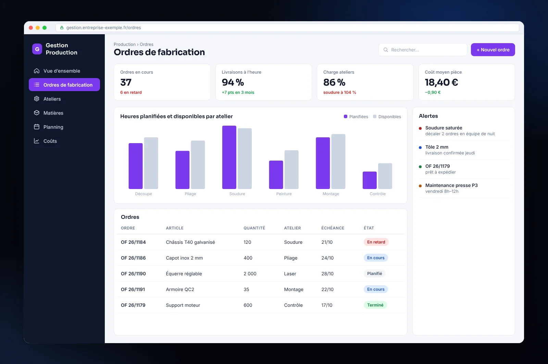The width and height of the screenshot is (548, 364).
Task: Go to the Ateliers section
Action: click(x=64, y=99)
